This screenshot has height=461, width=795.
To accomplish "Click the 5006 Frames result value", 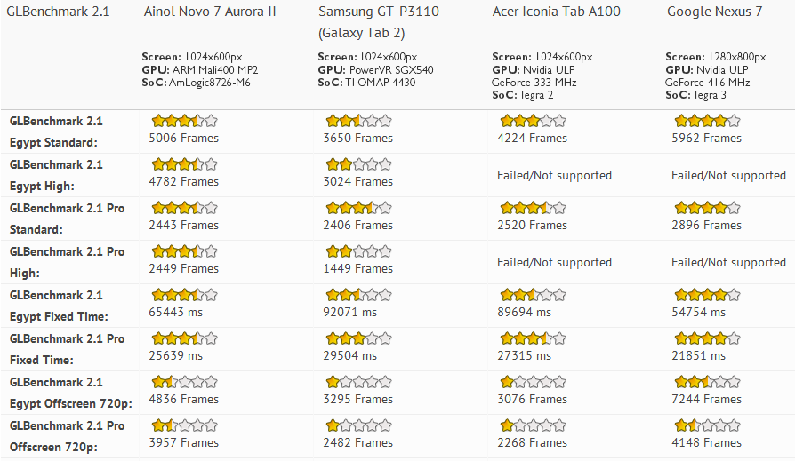I will click(x=183, y=139).
